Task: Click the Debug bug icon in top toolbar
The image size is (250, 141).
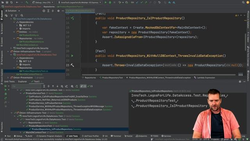Action: [x=110, y=2]
